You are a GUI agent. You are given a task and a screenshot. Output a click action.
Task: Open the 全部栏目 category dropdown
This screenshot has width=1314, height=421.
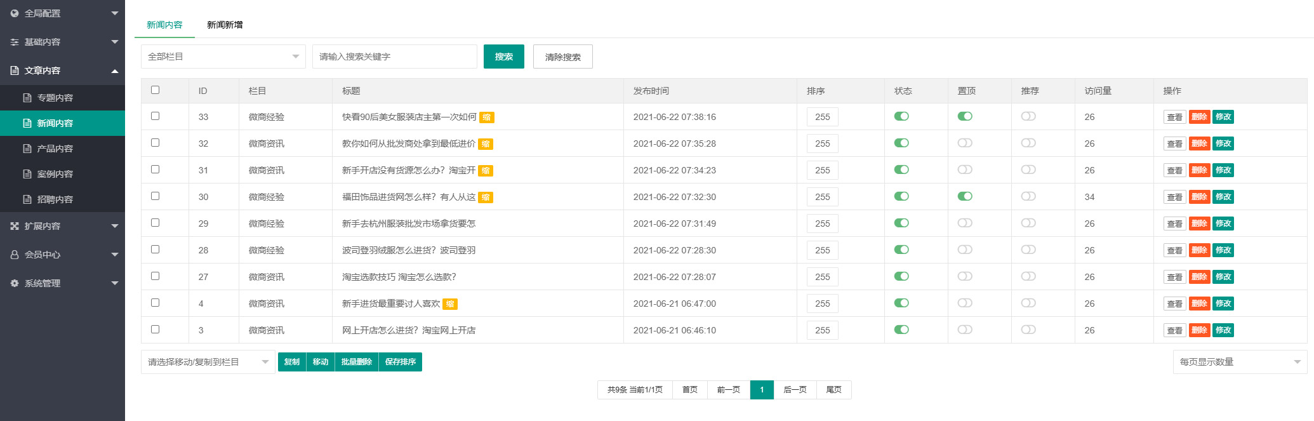coord(223,57)
